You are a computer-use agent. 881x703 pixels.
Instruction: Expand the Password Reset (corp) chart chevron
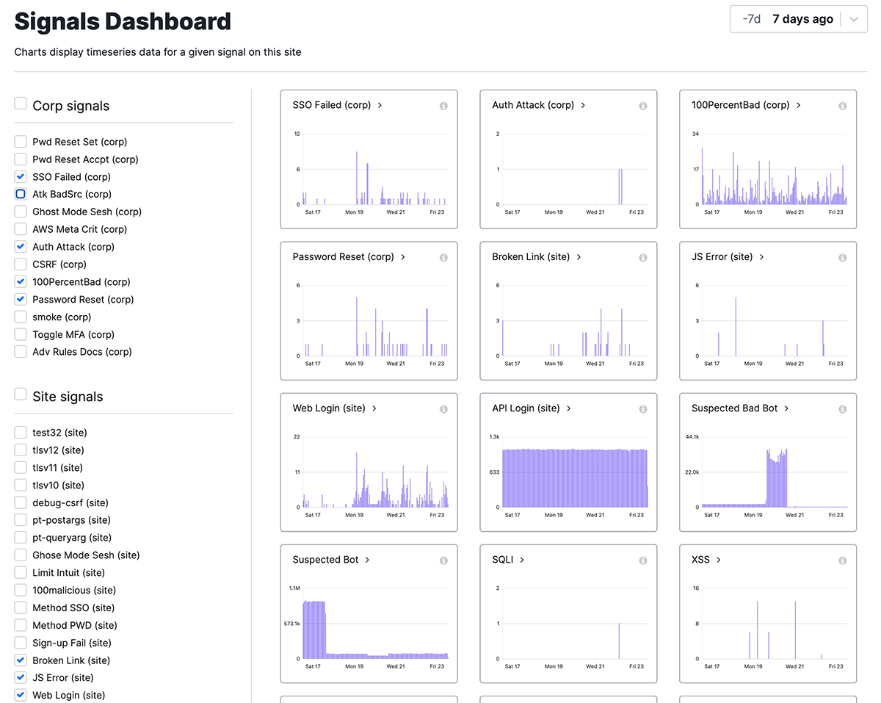tap(404, 257)
